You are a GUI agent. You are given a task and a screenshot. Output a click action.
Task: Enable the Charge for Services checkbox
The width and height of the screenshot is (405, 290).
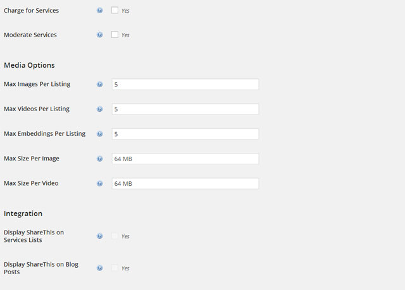115,10
